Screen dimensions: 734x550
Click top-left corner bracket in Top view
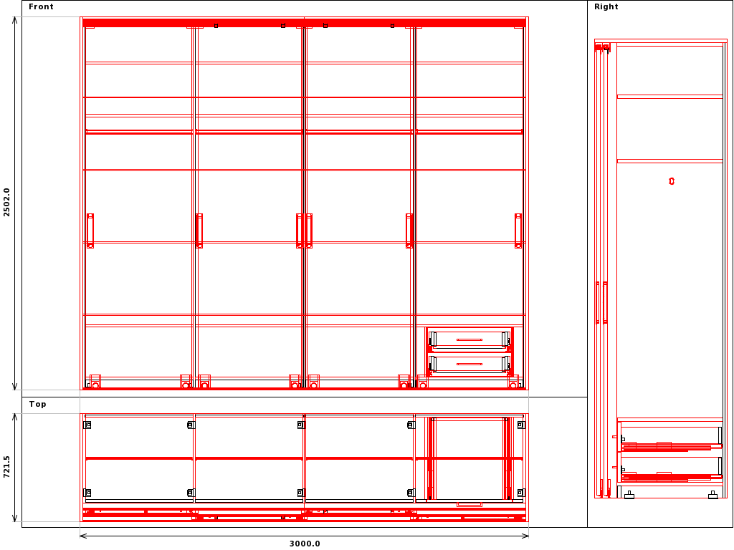pyautogui.click(x=87, y=425)
